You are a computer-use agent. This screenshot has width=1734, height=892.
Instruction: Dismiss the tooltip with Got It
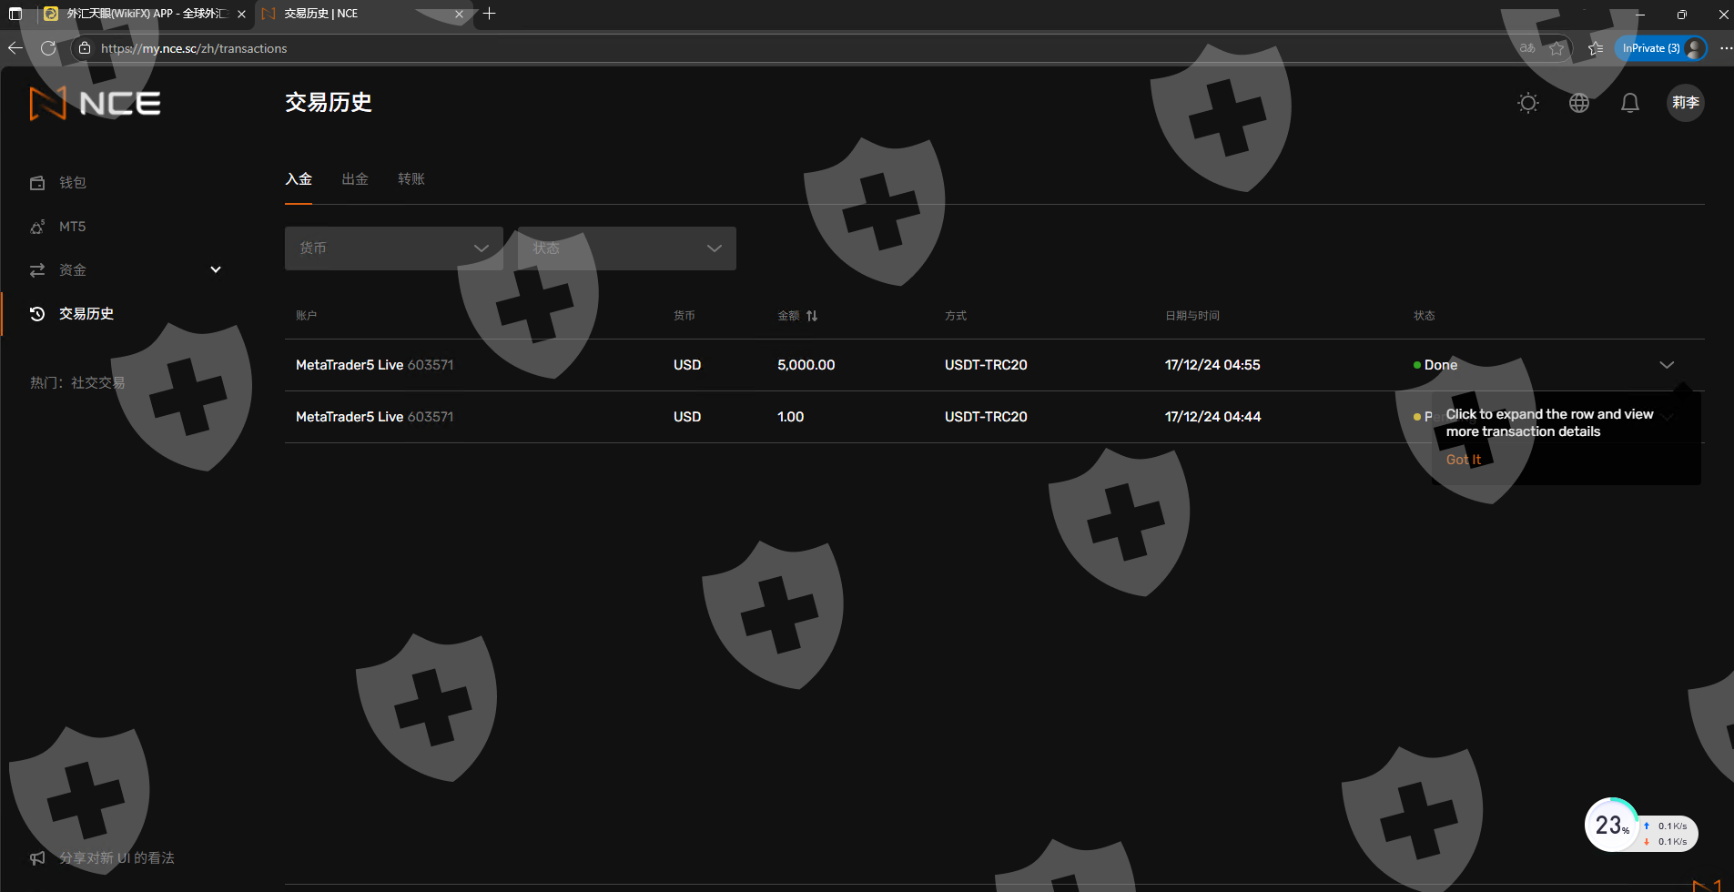coord(1463,460)
